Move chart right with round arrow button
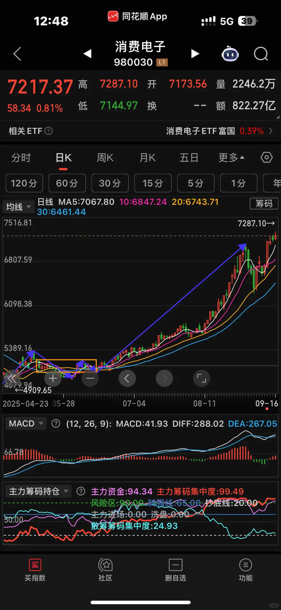The image size is (281, 610). click(x=164, y=378)
